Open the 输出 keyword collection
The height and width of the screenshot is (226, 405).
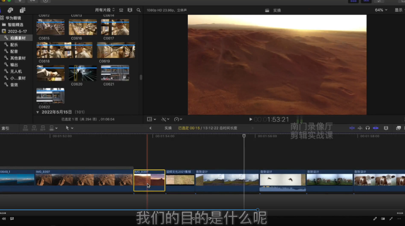coord(14,65)
